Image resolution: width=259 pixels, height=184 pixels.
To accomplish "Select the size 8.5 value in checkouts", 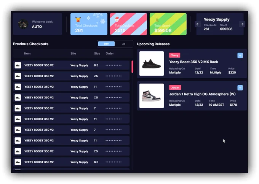I will (96, 65).
